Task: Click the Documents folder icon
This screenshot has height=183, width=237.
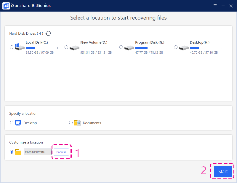Action: 77,122
